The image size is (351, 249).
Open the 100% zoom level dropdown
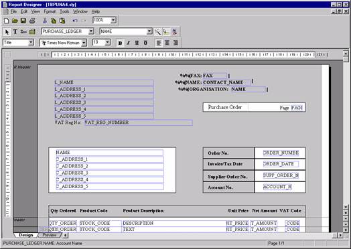pyautogui.click(x=113, y=20)
